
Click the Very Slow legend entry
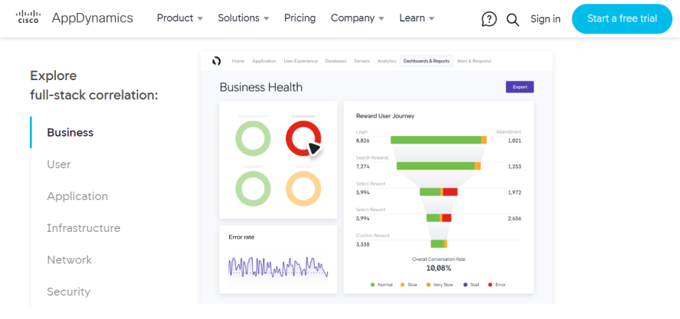click(440, 285)
